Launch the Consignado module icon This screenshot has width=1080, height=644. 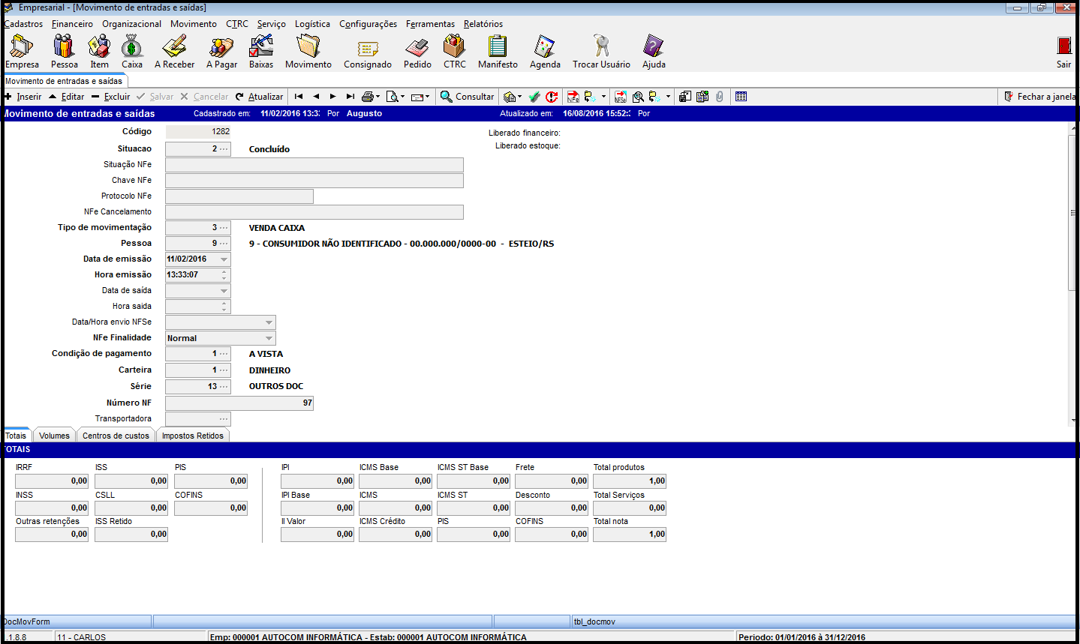367,52
